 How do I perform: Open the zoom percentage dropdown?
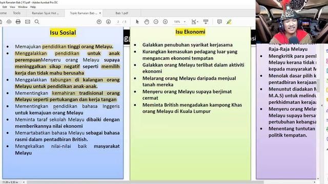coord(184,21)
